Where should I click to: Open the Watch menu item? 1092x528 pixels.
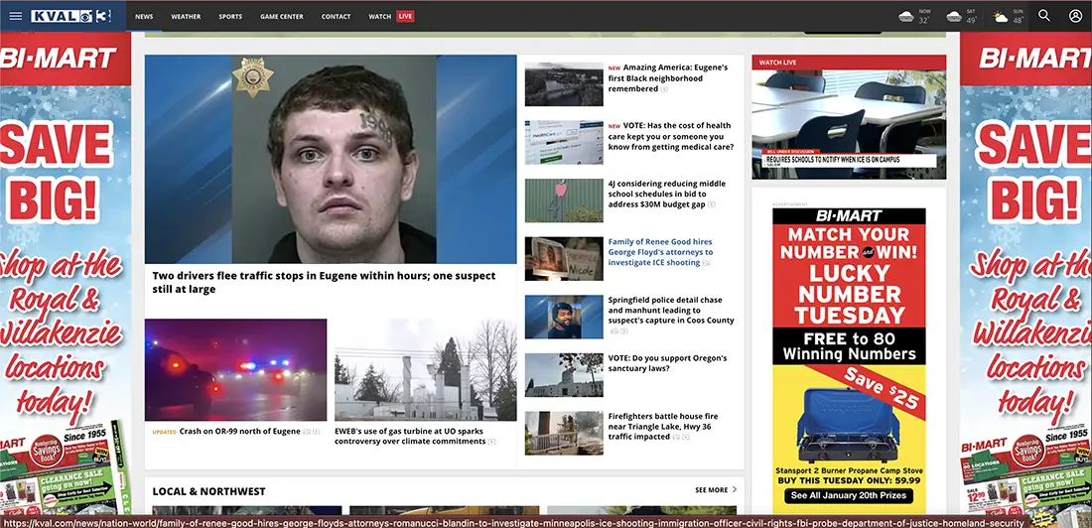click(379, 16)
